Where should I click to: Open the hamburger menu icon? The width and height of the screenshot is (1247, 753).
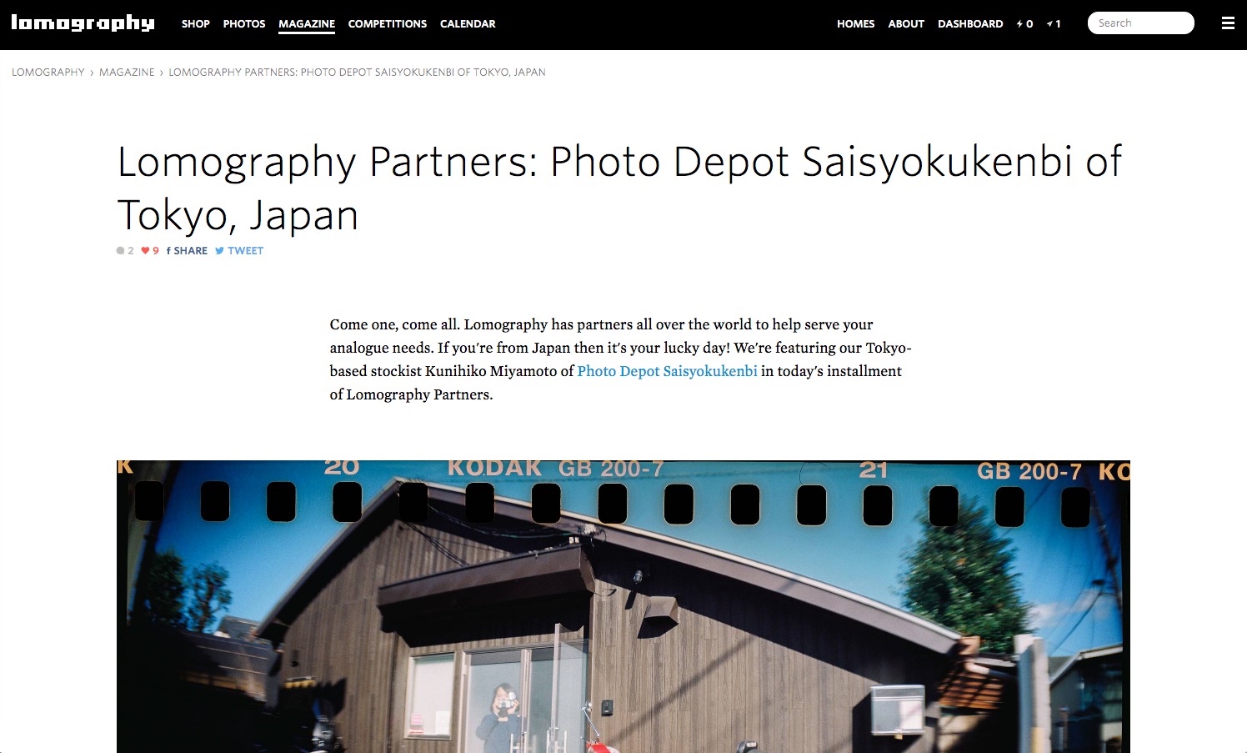pos(1228,23)
